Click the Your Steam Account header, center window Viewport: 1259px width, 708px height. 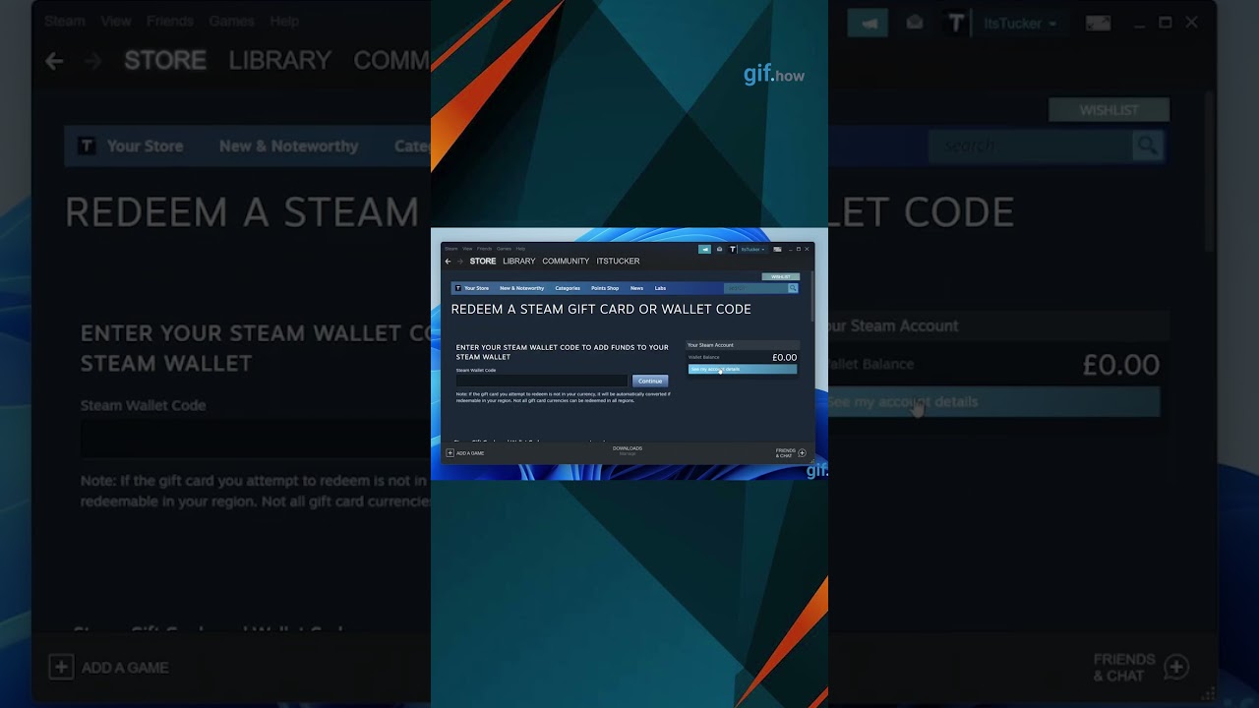(x=743, y=345)
